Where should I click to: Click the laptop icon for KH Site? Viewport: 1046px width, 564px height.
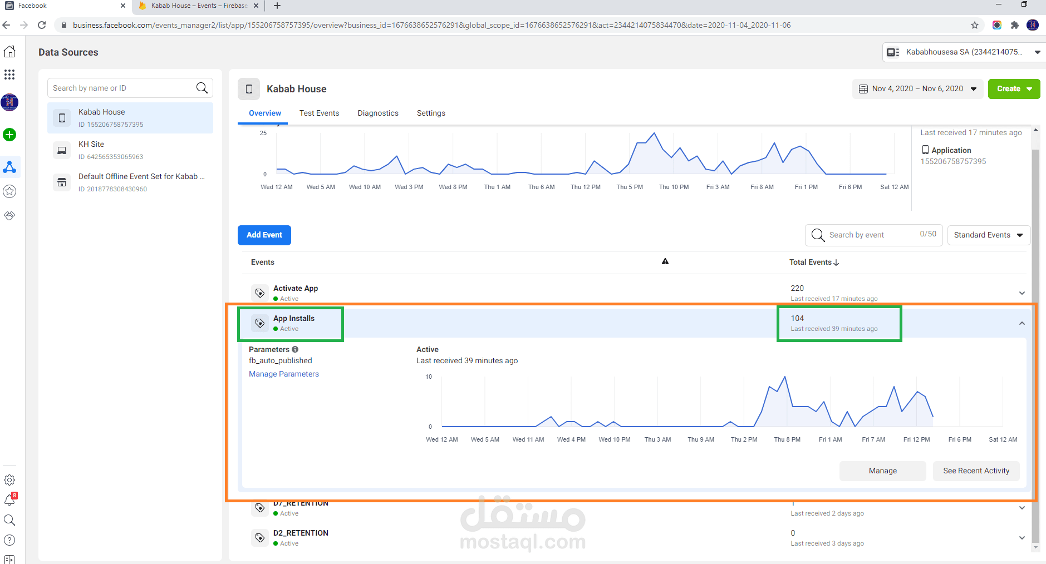click(x=62, y=150)
